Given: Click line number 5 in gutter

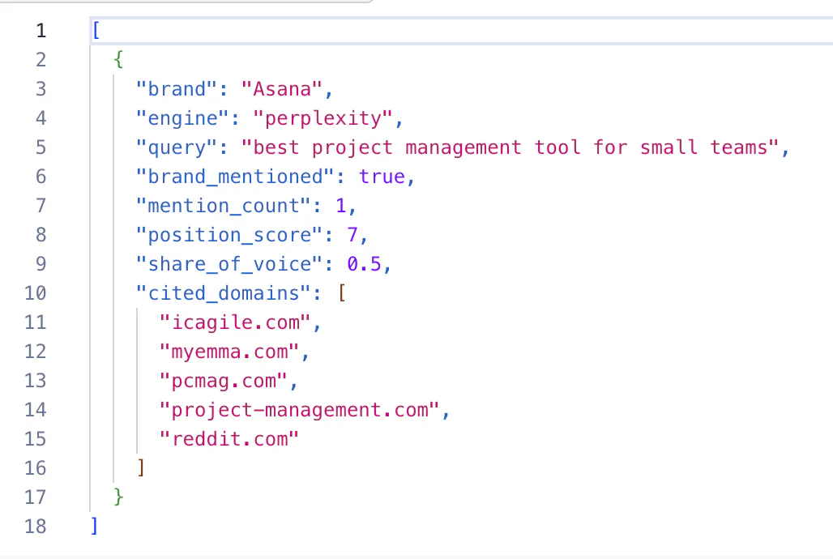Looking at the screenshot, I should click(x=41, y=147).
